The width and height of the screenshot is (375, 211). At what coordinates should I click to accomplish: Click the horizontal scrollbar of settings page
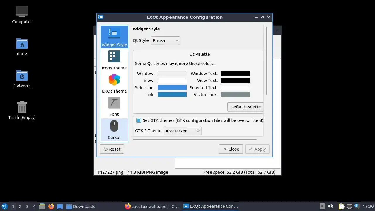click(195, 139)
